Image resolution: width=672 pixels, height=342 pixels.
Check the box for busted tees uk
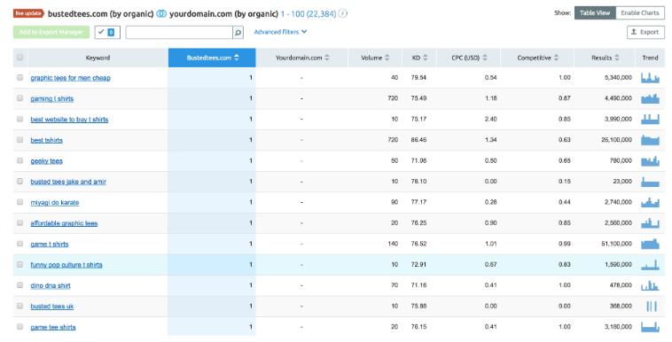(x=20, y=306)
